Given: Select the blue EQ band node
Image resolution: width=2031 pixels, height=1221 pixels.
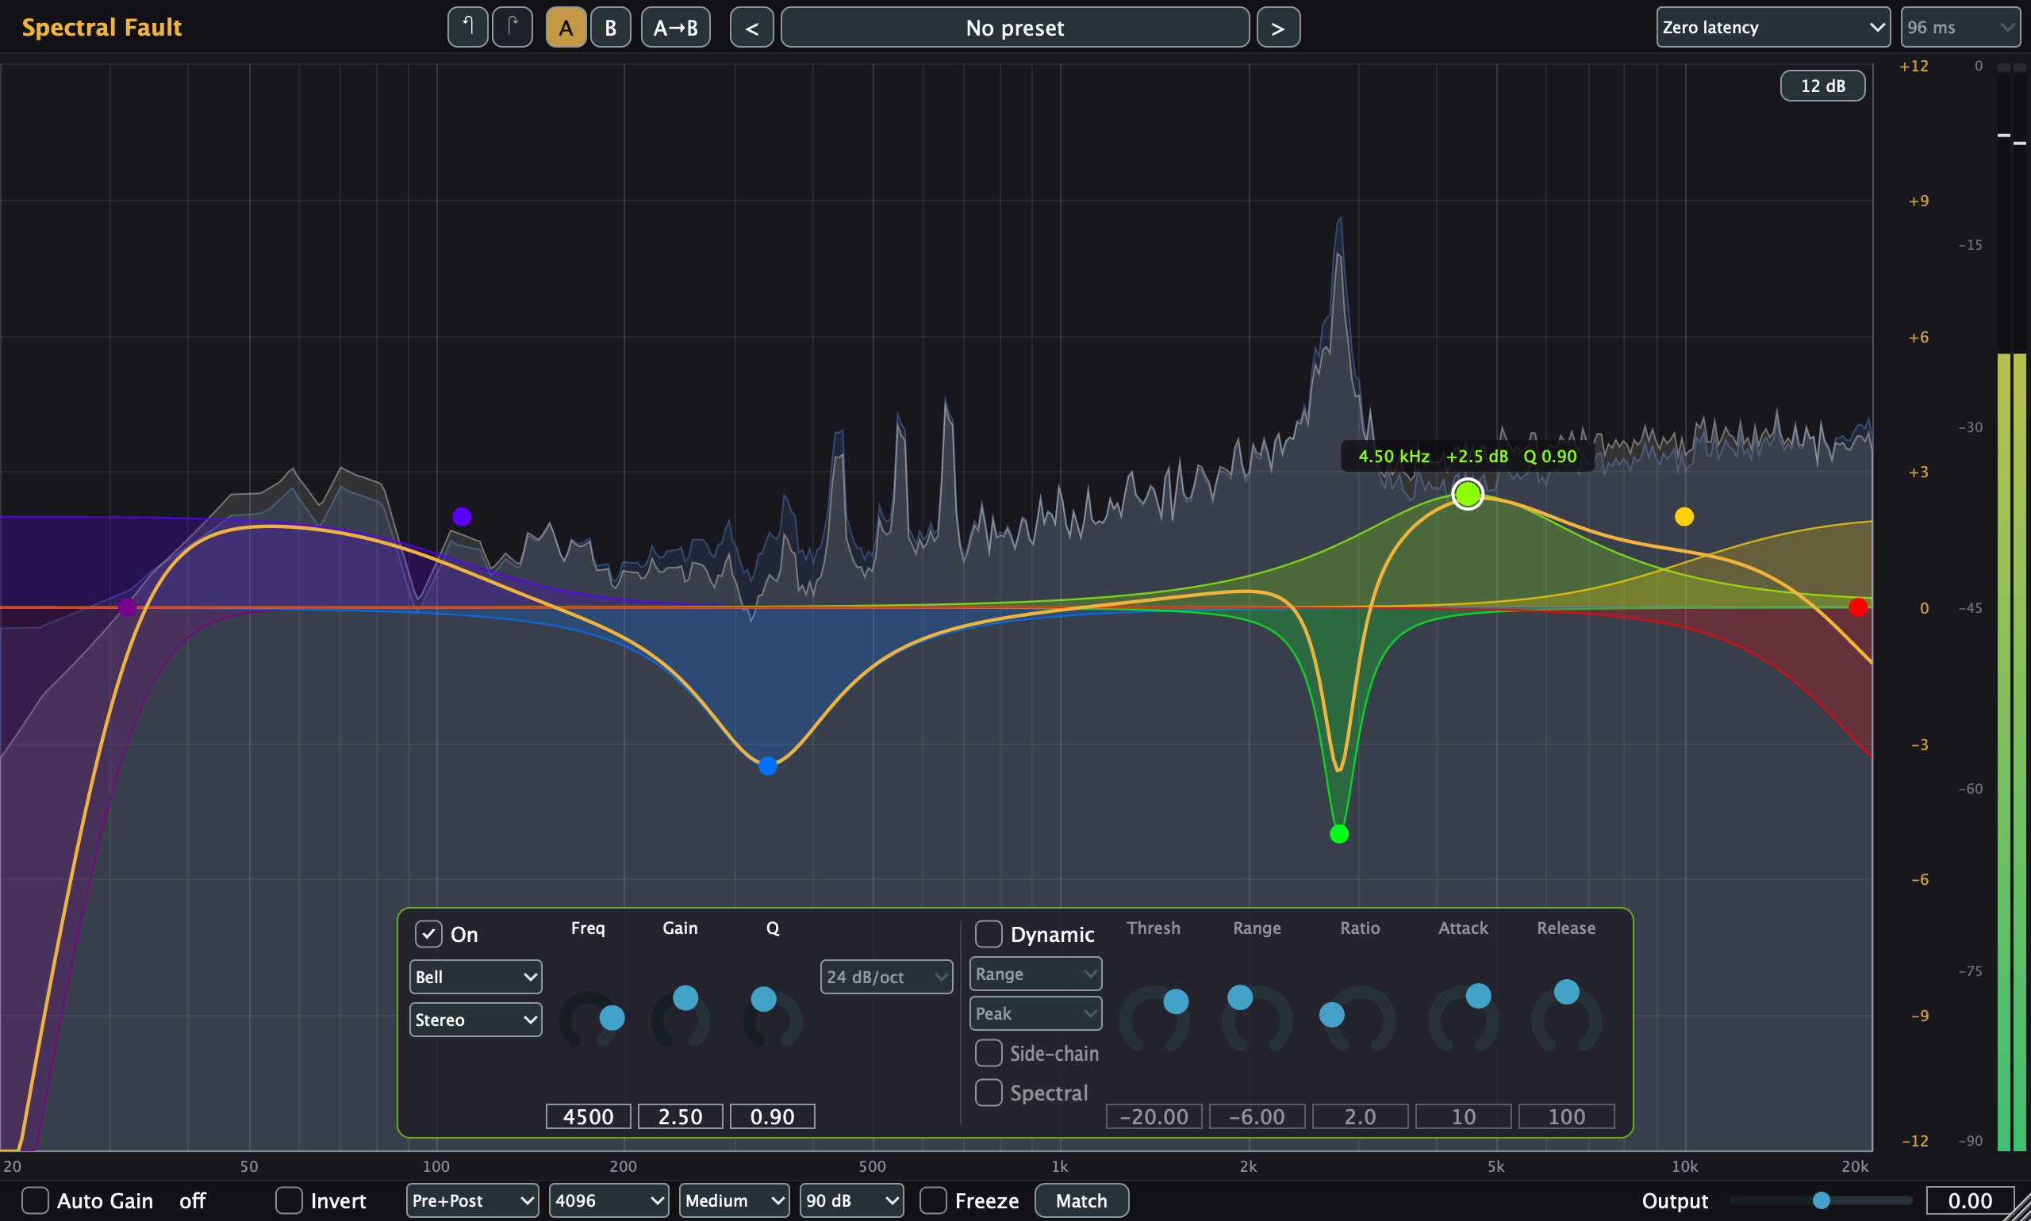Looking at the screenshot, I should (x=767, y=766).
